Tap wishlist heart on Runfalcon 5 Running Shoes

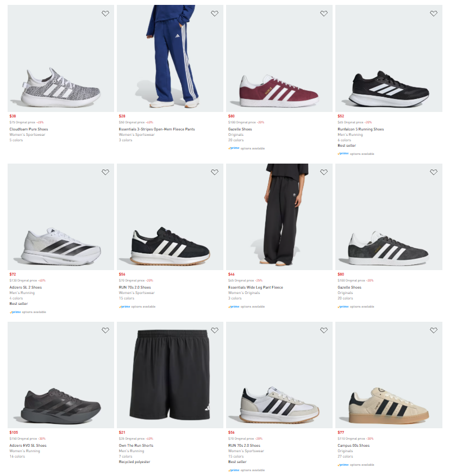tap(433, 14)
